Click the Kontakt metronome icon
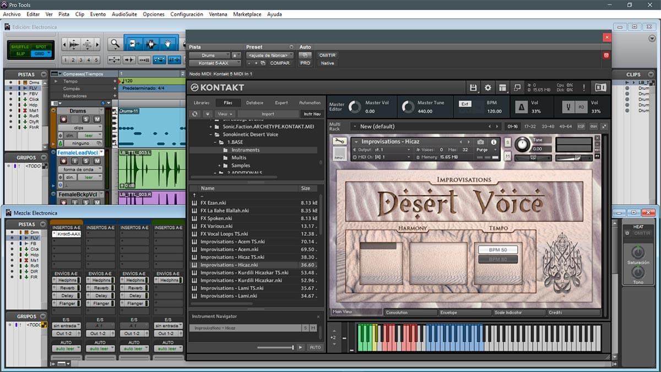This screenshot has height=372, width=661. (x=521, y=106)
